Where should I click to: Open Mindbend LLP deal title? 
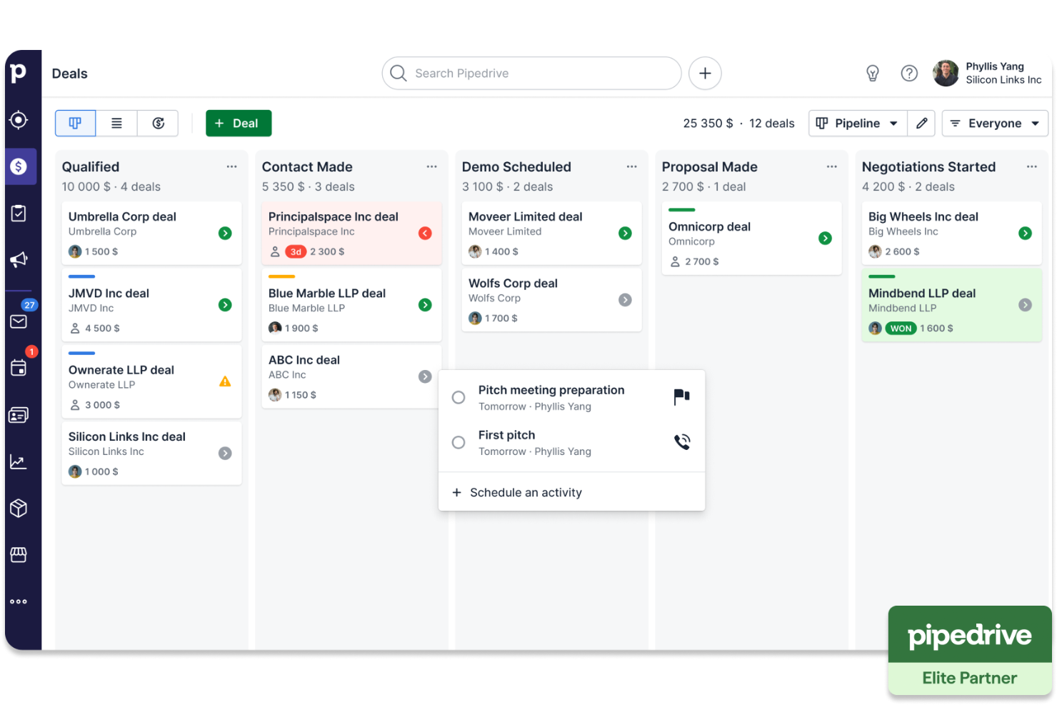click(922, 293)
